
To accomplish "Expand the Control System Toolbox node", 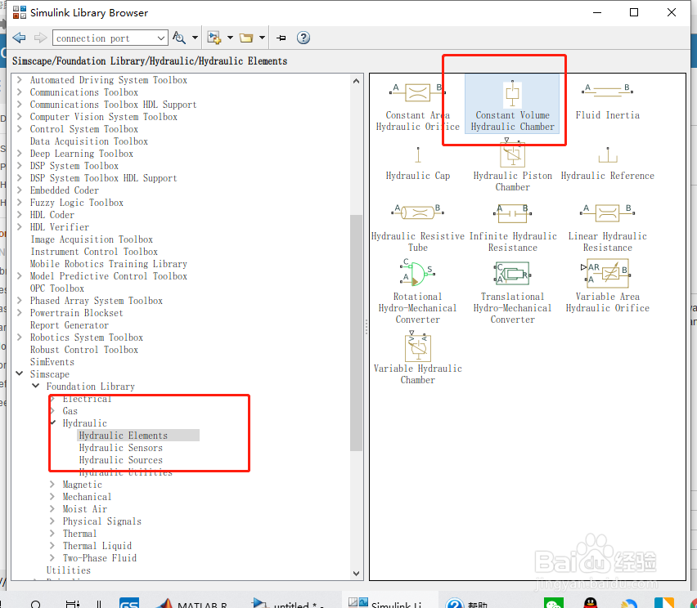I will point(19,129).
